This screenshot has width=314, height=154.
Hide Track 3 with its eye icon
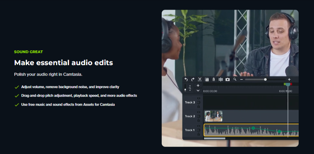[x=199, y=98]
